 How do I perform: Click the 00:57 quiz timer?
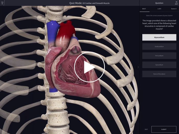tap(144, 9)
